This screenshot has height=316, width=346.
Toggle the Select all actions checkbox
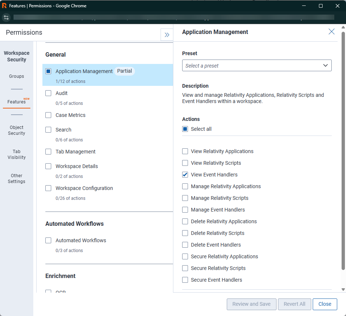pos(185,129)
